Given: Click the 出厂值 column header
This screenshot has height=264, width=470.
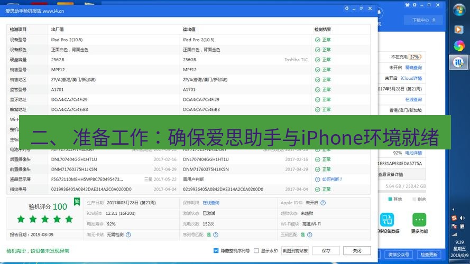Looking at the screenshot, I should pos(57,30).
